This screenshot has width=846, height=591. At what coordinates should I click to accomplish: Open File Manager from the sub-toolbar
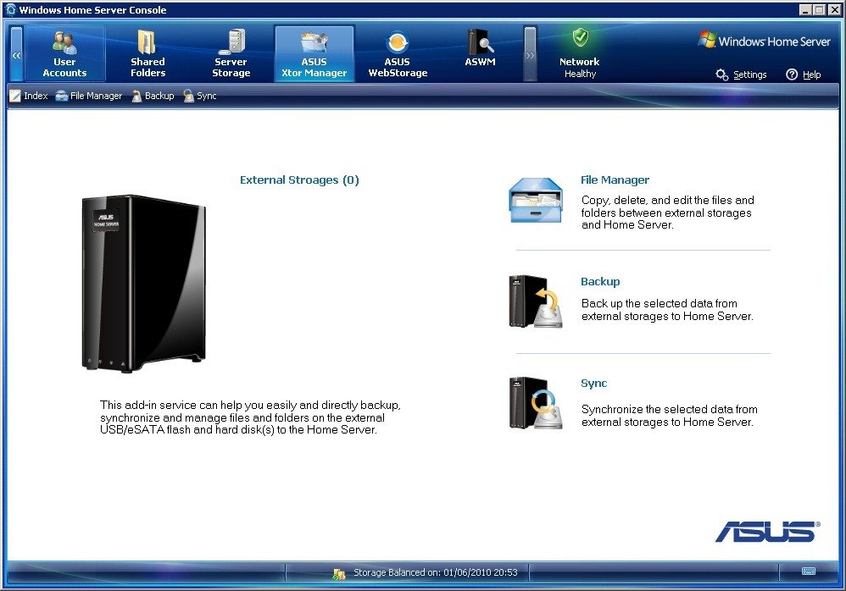click(x=89, y=96)
